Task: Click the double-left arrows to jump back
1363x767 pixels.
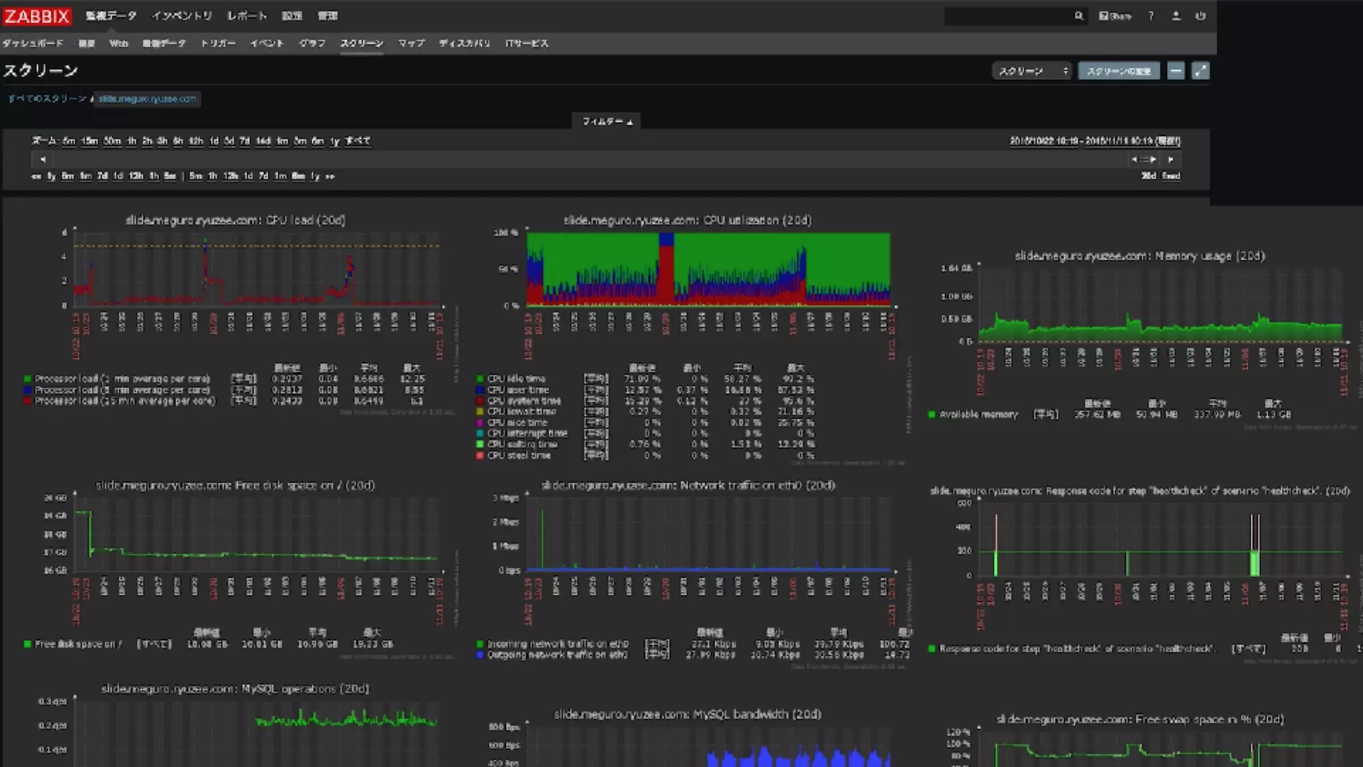Action: (x=36, y=176)
